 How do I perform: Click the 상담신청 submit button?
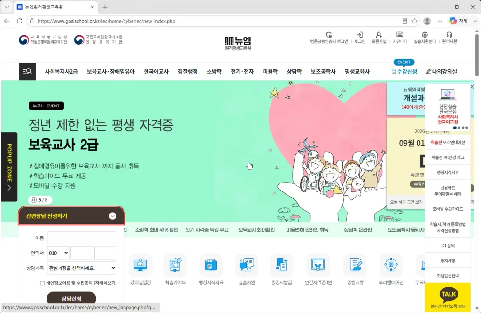(71, 298)
